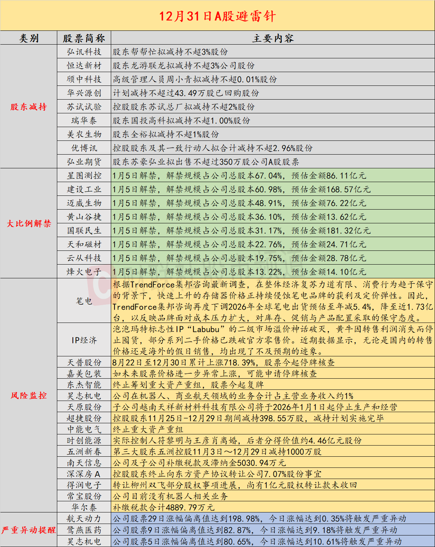Select the title 12月31日A股避雷针
435x547 pixels.
tap(217, 17)
